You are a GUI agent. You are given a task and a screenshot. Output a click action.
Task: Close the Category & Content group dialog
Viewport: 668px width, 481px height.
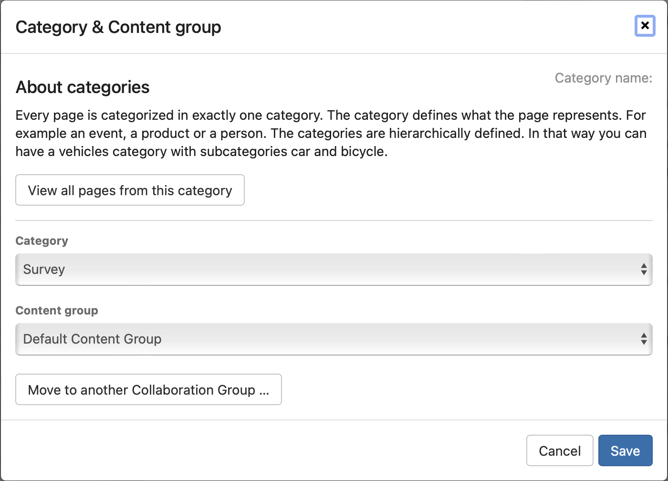[x=645, y=26]
